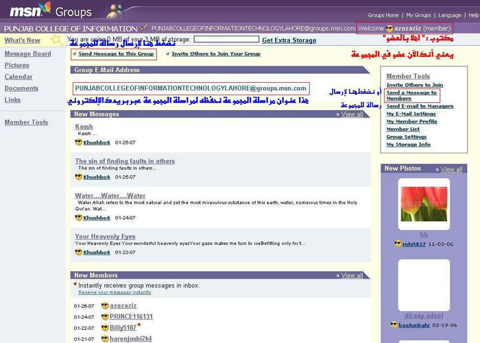Click Invite Others to Join in Member Tools
The image size is (480, 343).
click(414, 85)
